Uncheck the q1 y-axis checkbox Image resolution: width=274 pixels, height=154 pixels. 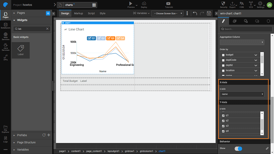pyautogui.click(x=223, y=115)
